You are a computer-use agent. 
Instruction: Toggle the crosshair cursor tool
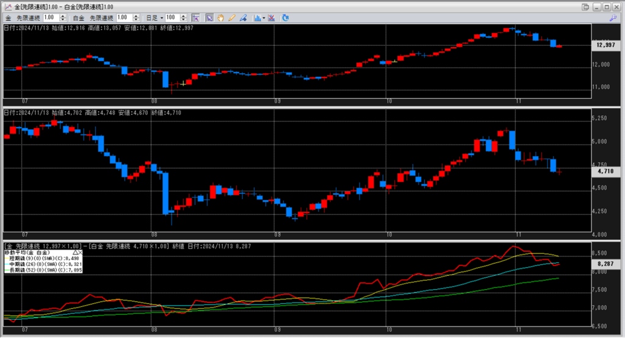click(x=195, y=18)
